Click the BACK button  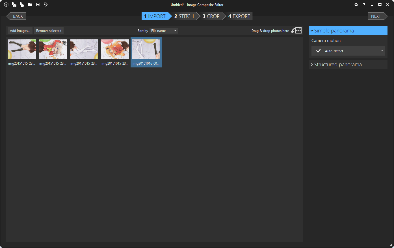coord(16,16)
